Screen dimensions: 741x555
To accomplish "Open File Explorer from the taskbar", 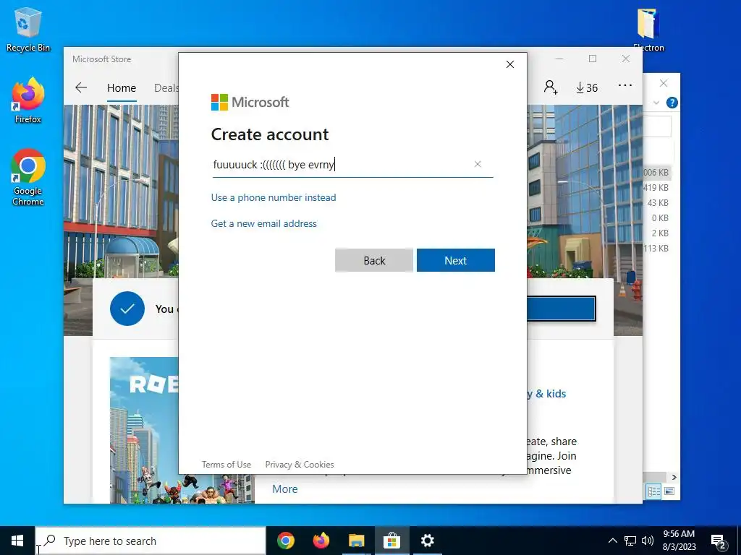I will pos(356,541).
